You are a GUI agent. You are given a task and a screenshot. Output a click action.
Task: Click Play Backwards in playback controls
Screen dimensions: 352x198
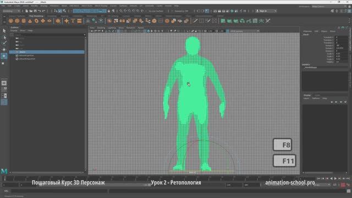coord(331,178)
